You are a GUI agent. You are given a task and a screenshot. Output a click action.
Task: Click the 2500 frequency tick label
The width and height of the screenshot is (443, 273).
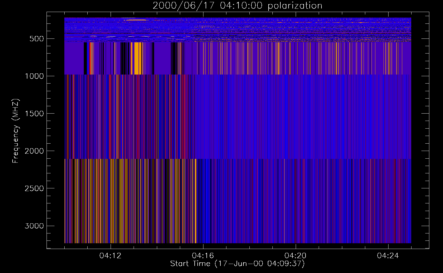point(34,188)
